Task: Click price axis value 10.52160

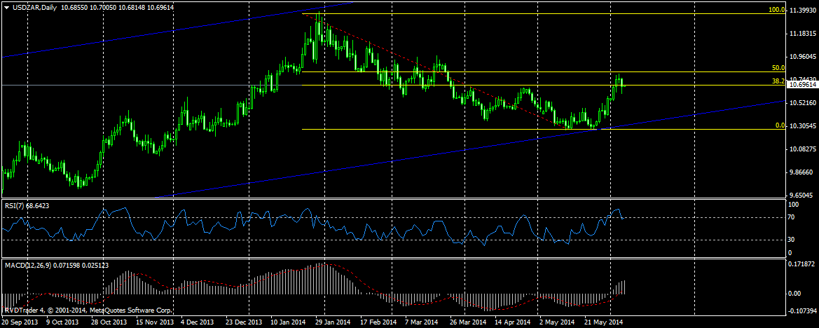Action: pos(804,103)
